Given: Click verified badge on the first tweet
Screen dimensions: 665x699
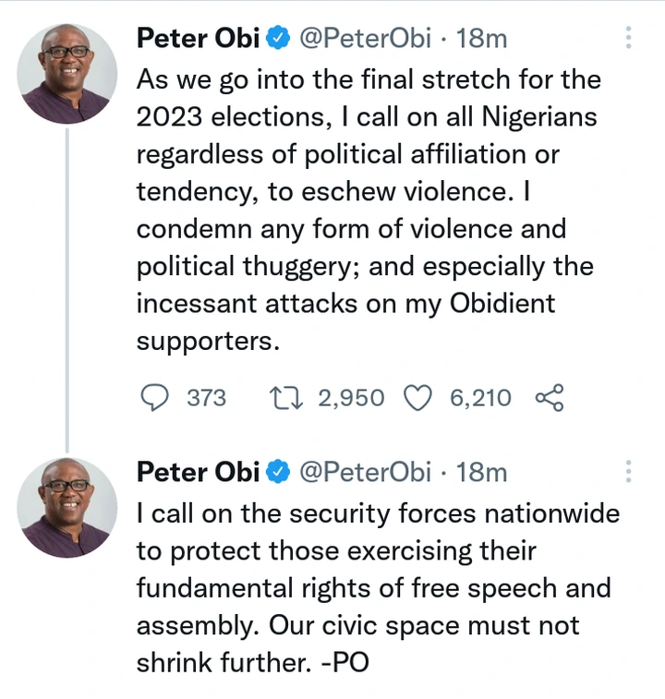Looking at the screenshot, I should pyautogui.click(x=278, y=38).
